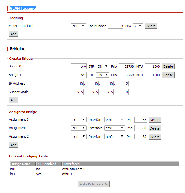Open the Assignment 2 Interface dropdown ath0.1
185x193 pixels.
115,137
